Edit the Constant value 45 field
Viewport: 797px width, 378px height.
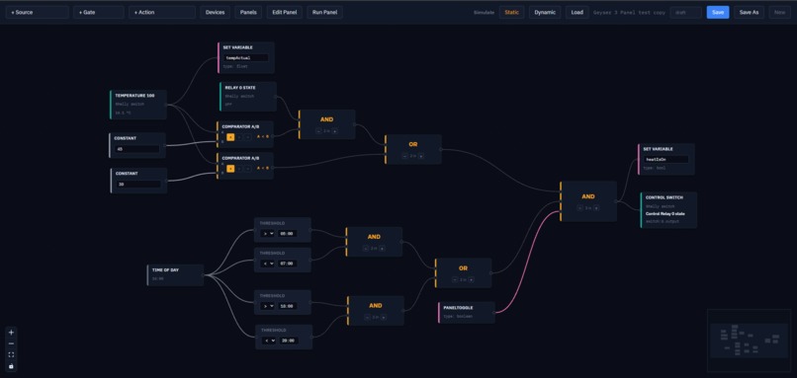(x=137, y=149)
